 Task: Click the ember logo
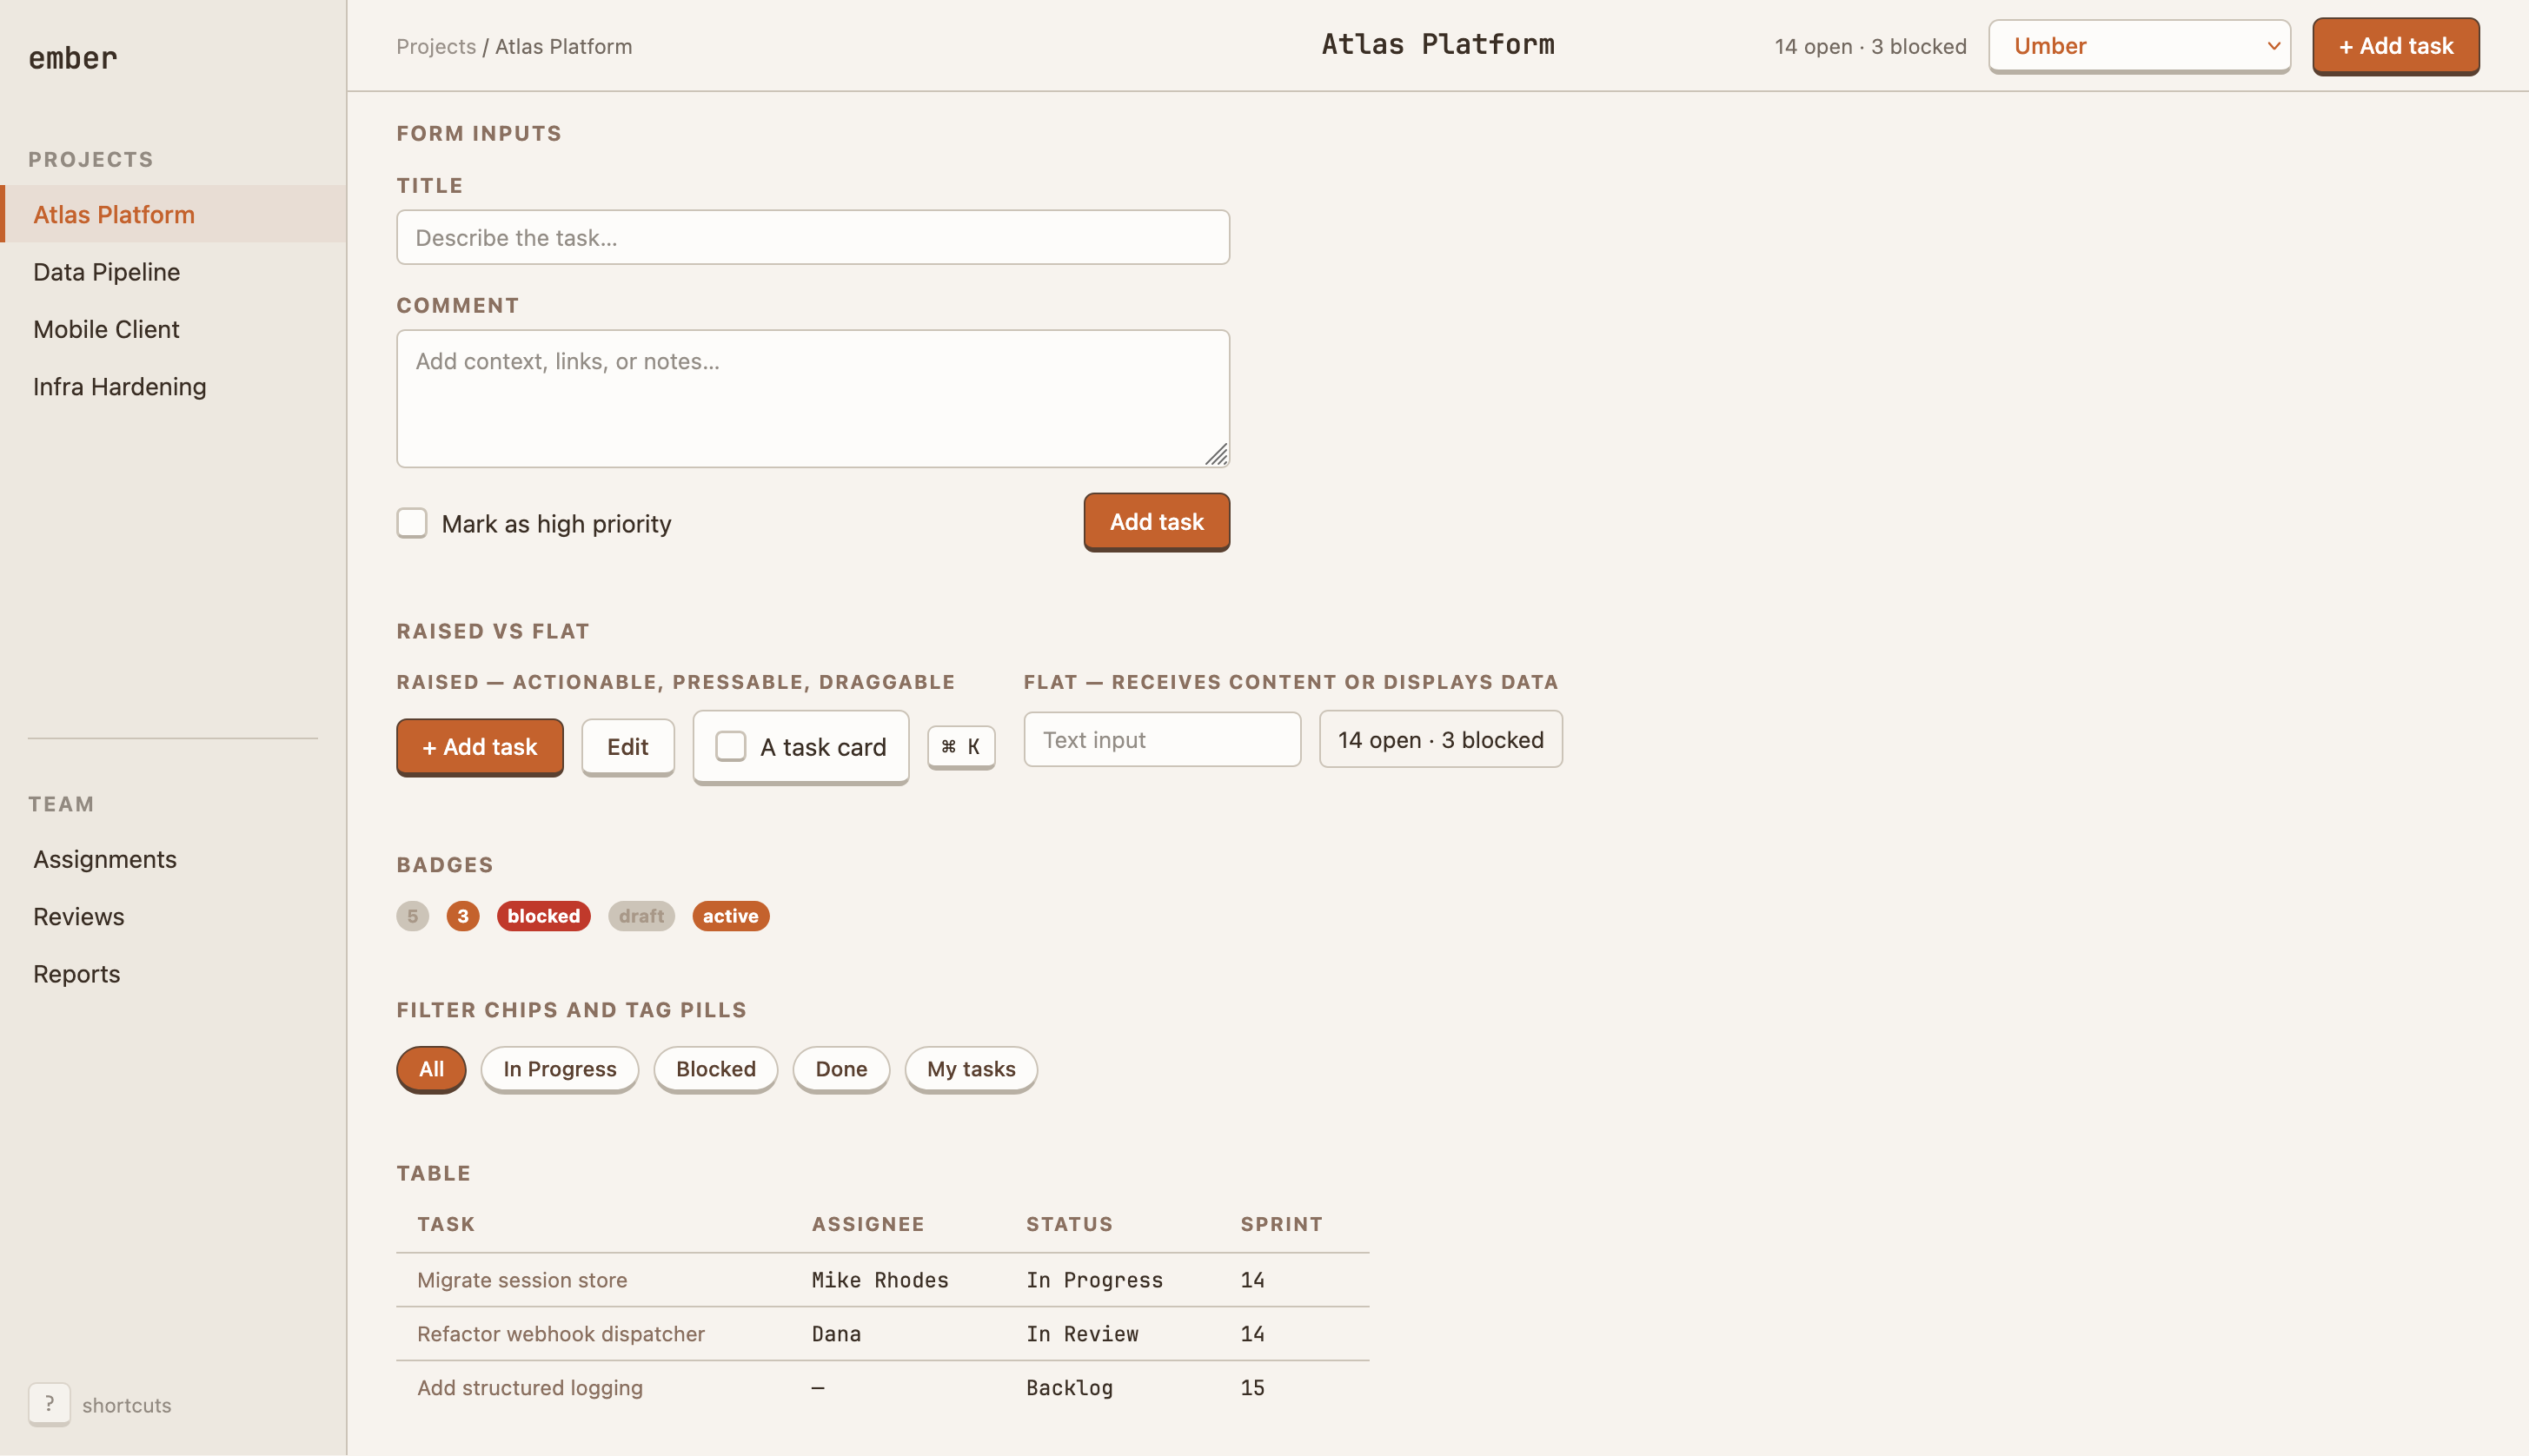pos(73,58)
